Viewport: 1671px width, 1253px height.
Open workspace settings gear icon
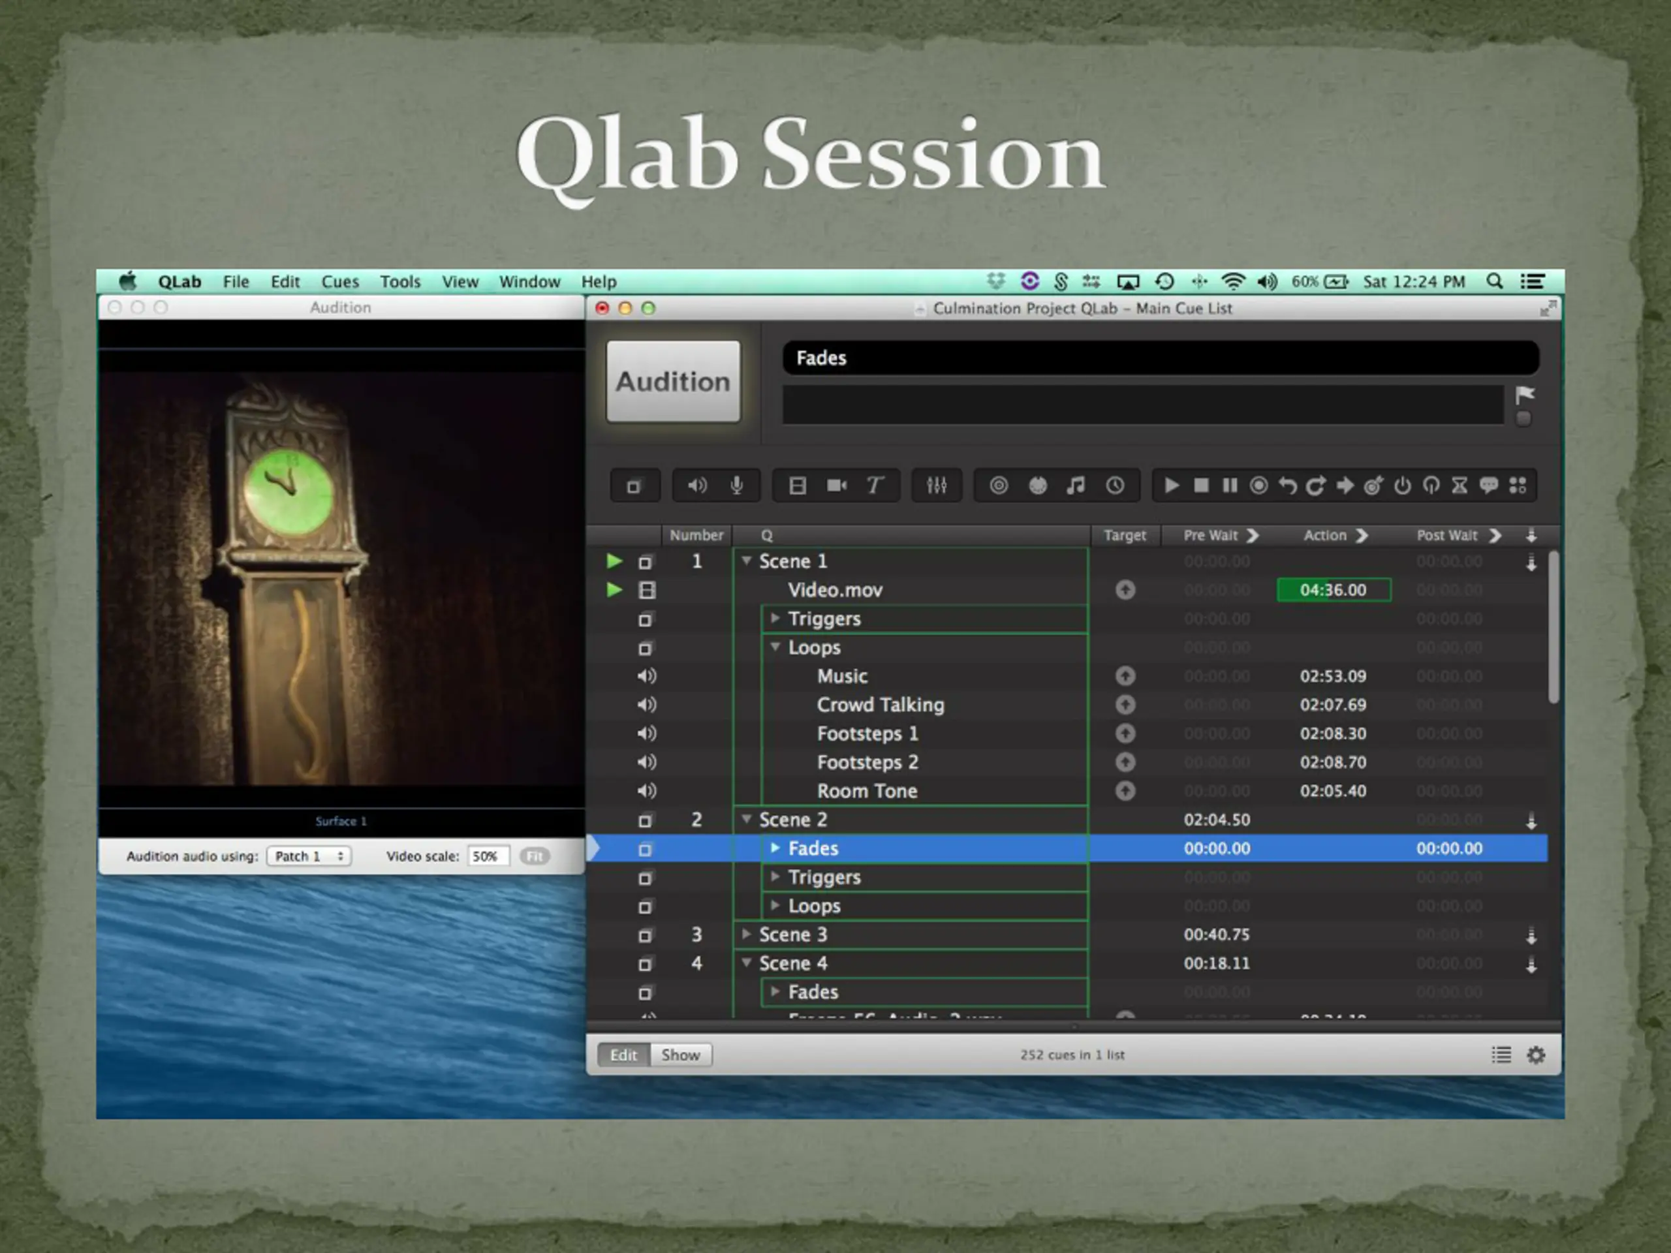click(x=1536, y=1055)
